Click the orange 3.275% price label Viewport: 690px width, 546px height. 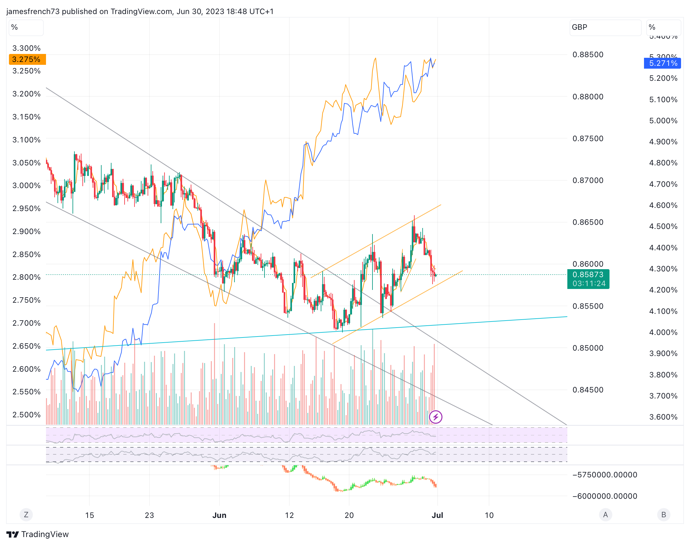click(x=27, y=59)
